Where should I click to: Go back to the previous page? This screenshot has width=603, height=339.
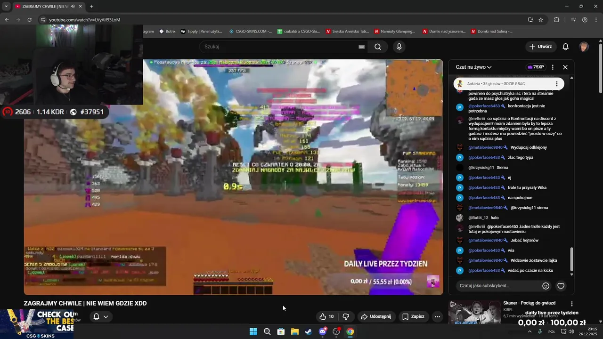(7, 20)
